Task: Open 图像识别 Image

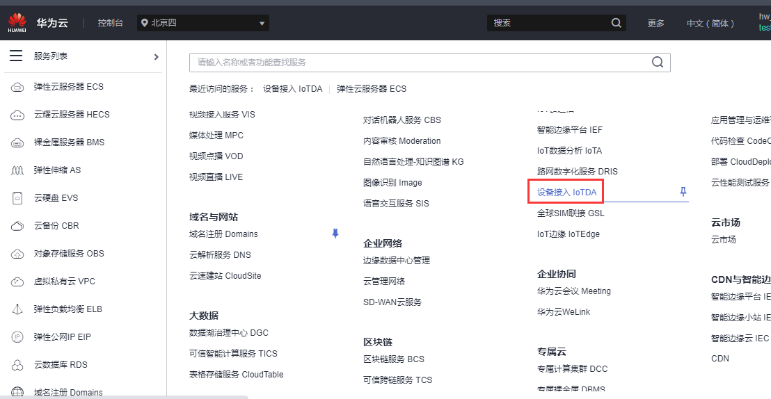Action: [x=392, y=183]
